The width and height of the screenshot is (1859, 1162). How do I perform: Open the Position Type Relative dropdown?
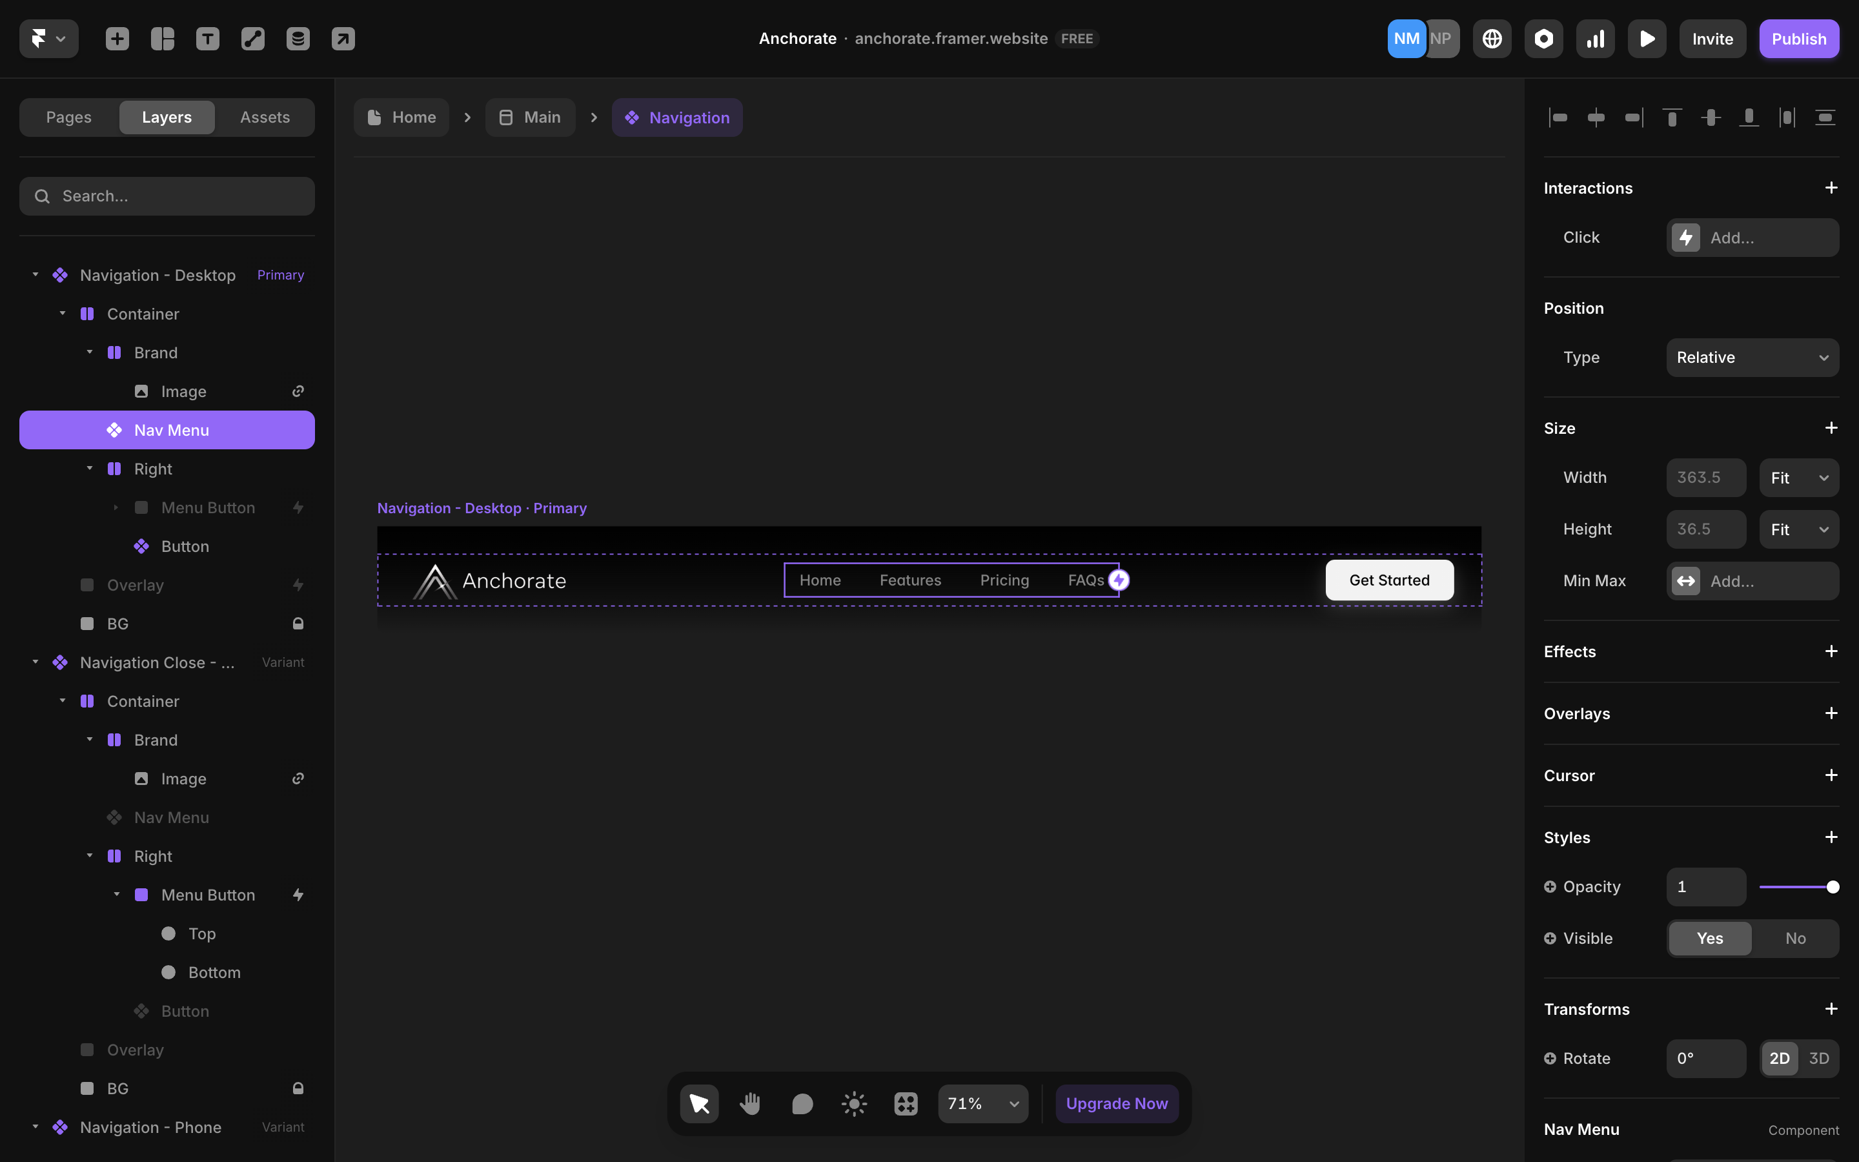(x=1752, y=358)
